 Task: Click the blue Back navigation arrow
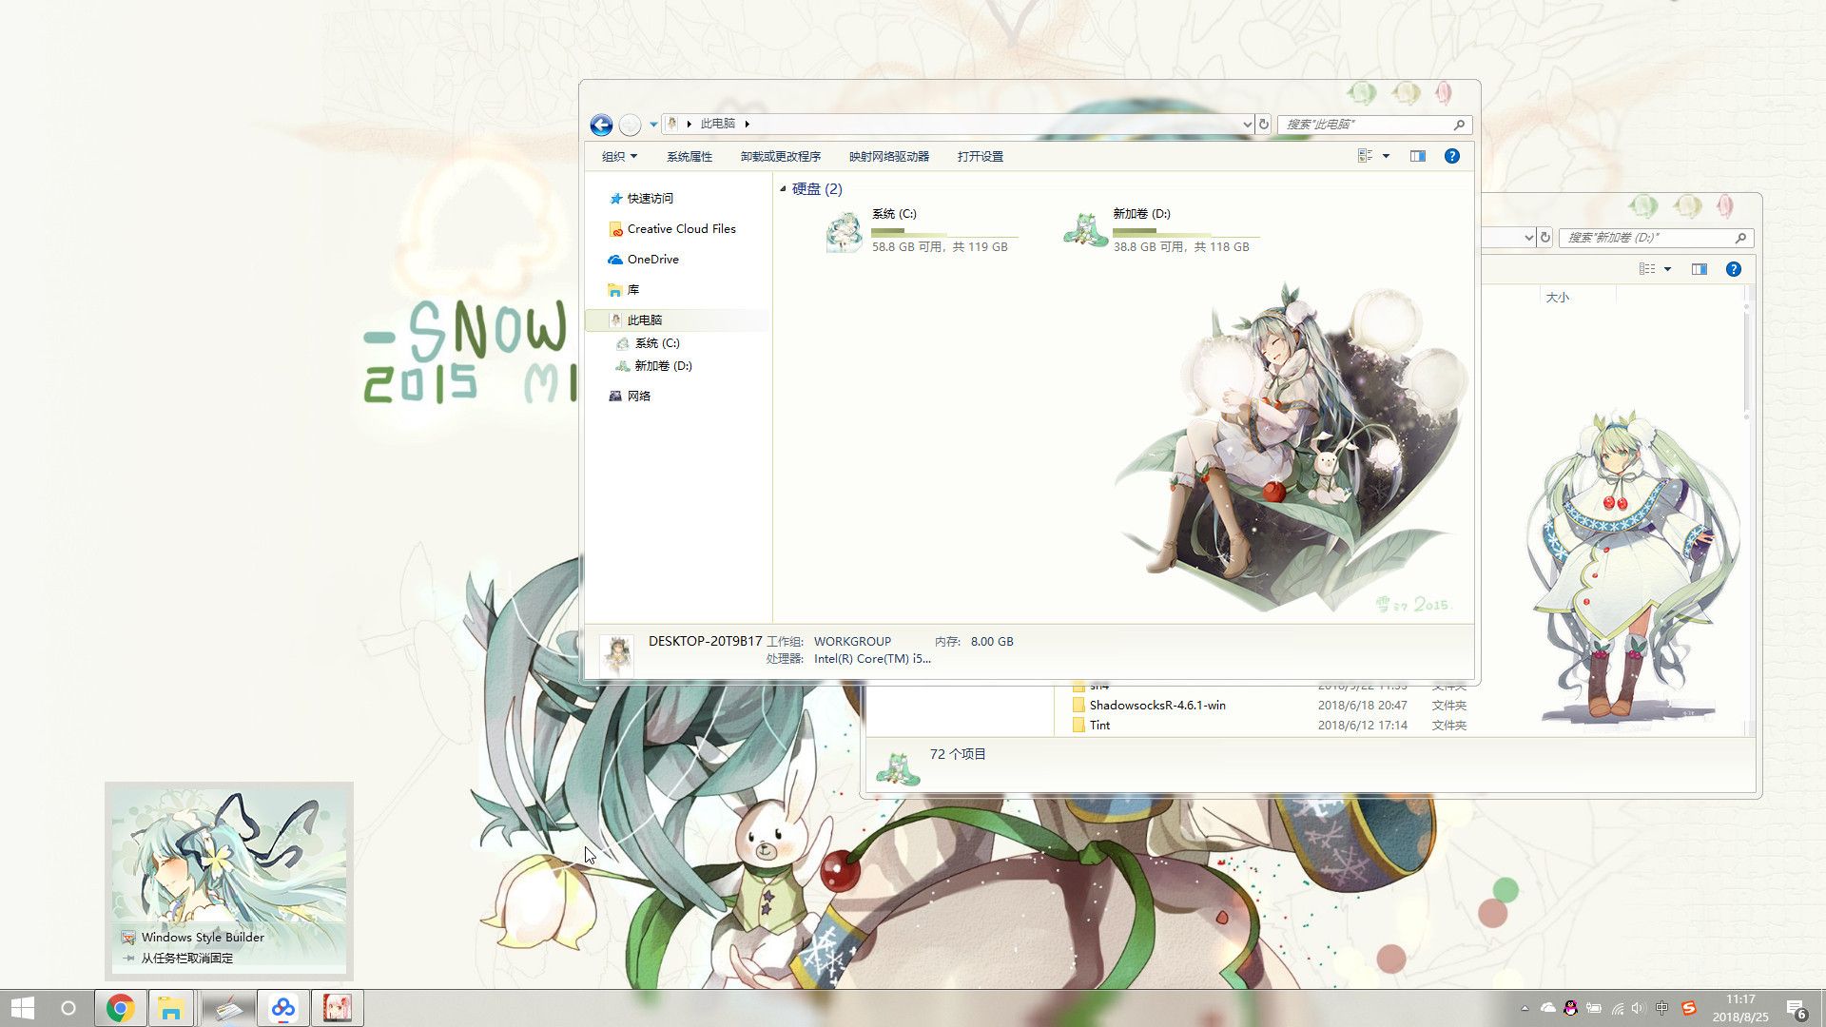pos(600,125)
